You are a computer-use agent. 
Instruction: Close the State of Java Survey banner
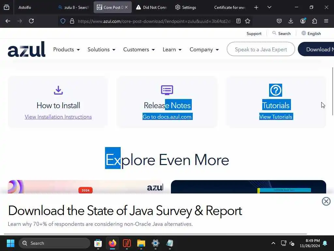tap(326, 201)
